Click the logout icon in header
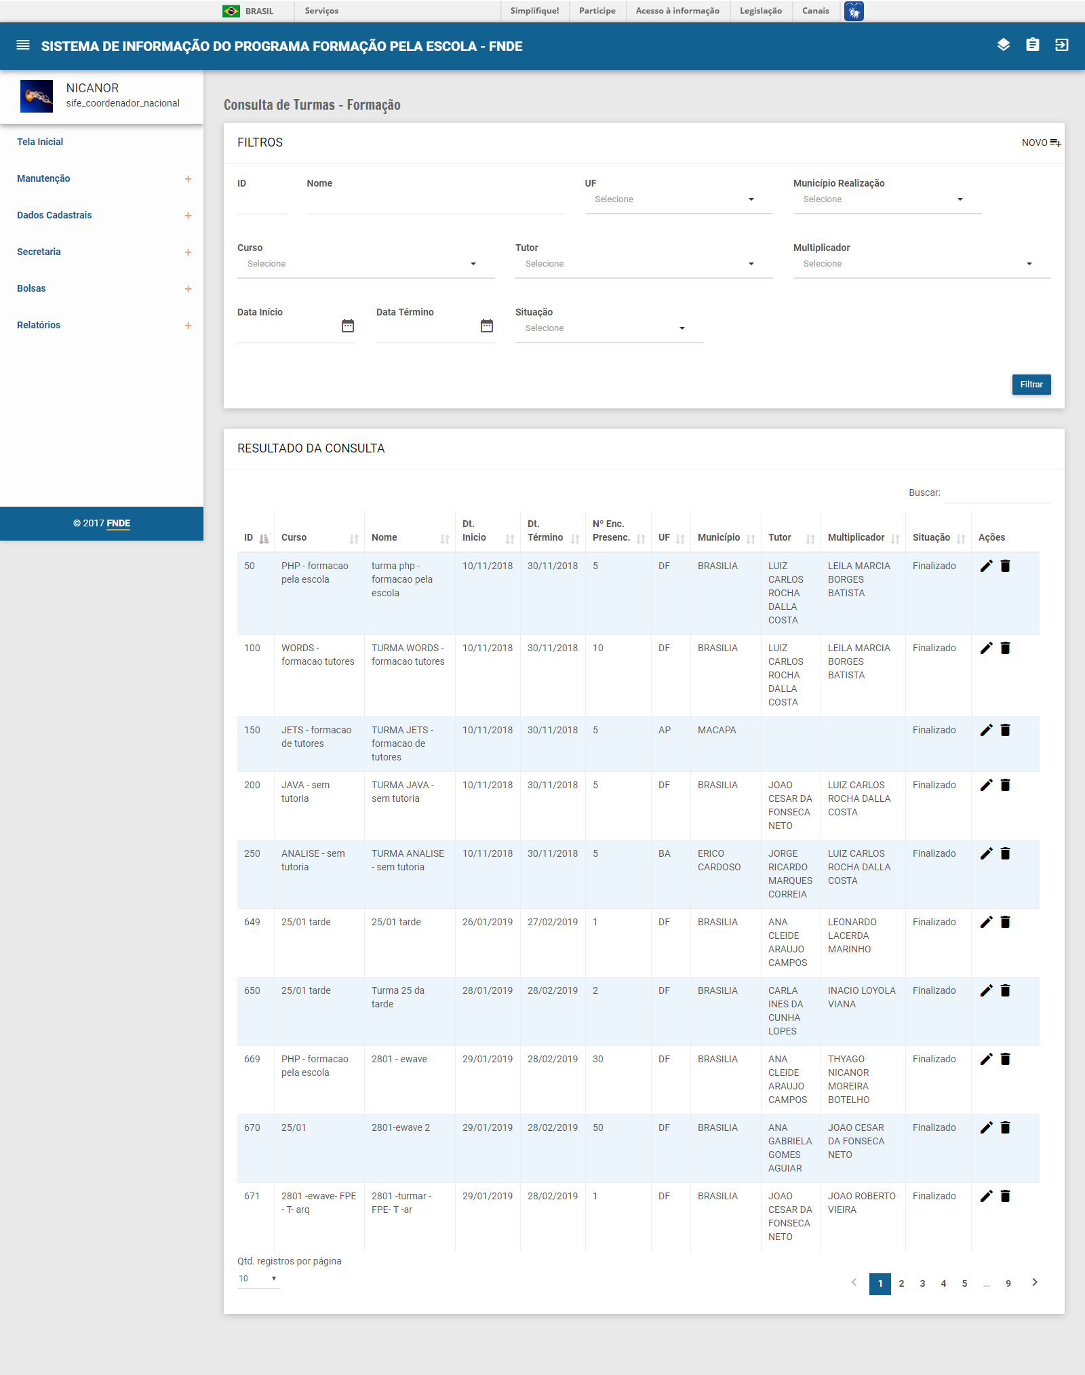This screenshot has height=1375, width=1085. (x=1061, y=45)
